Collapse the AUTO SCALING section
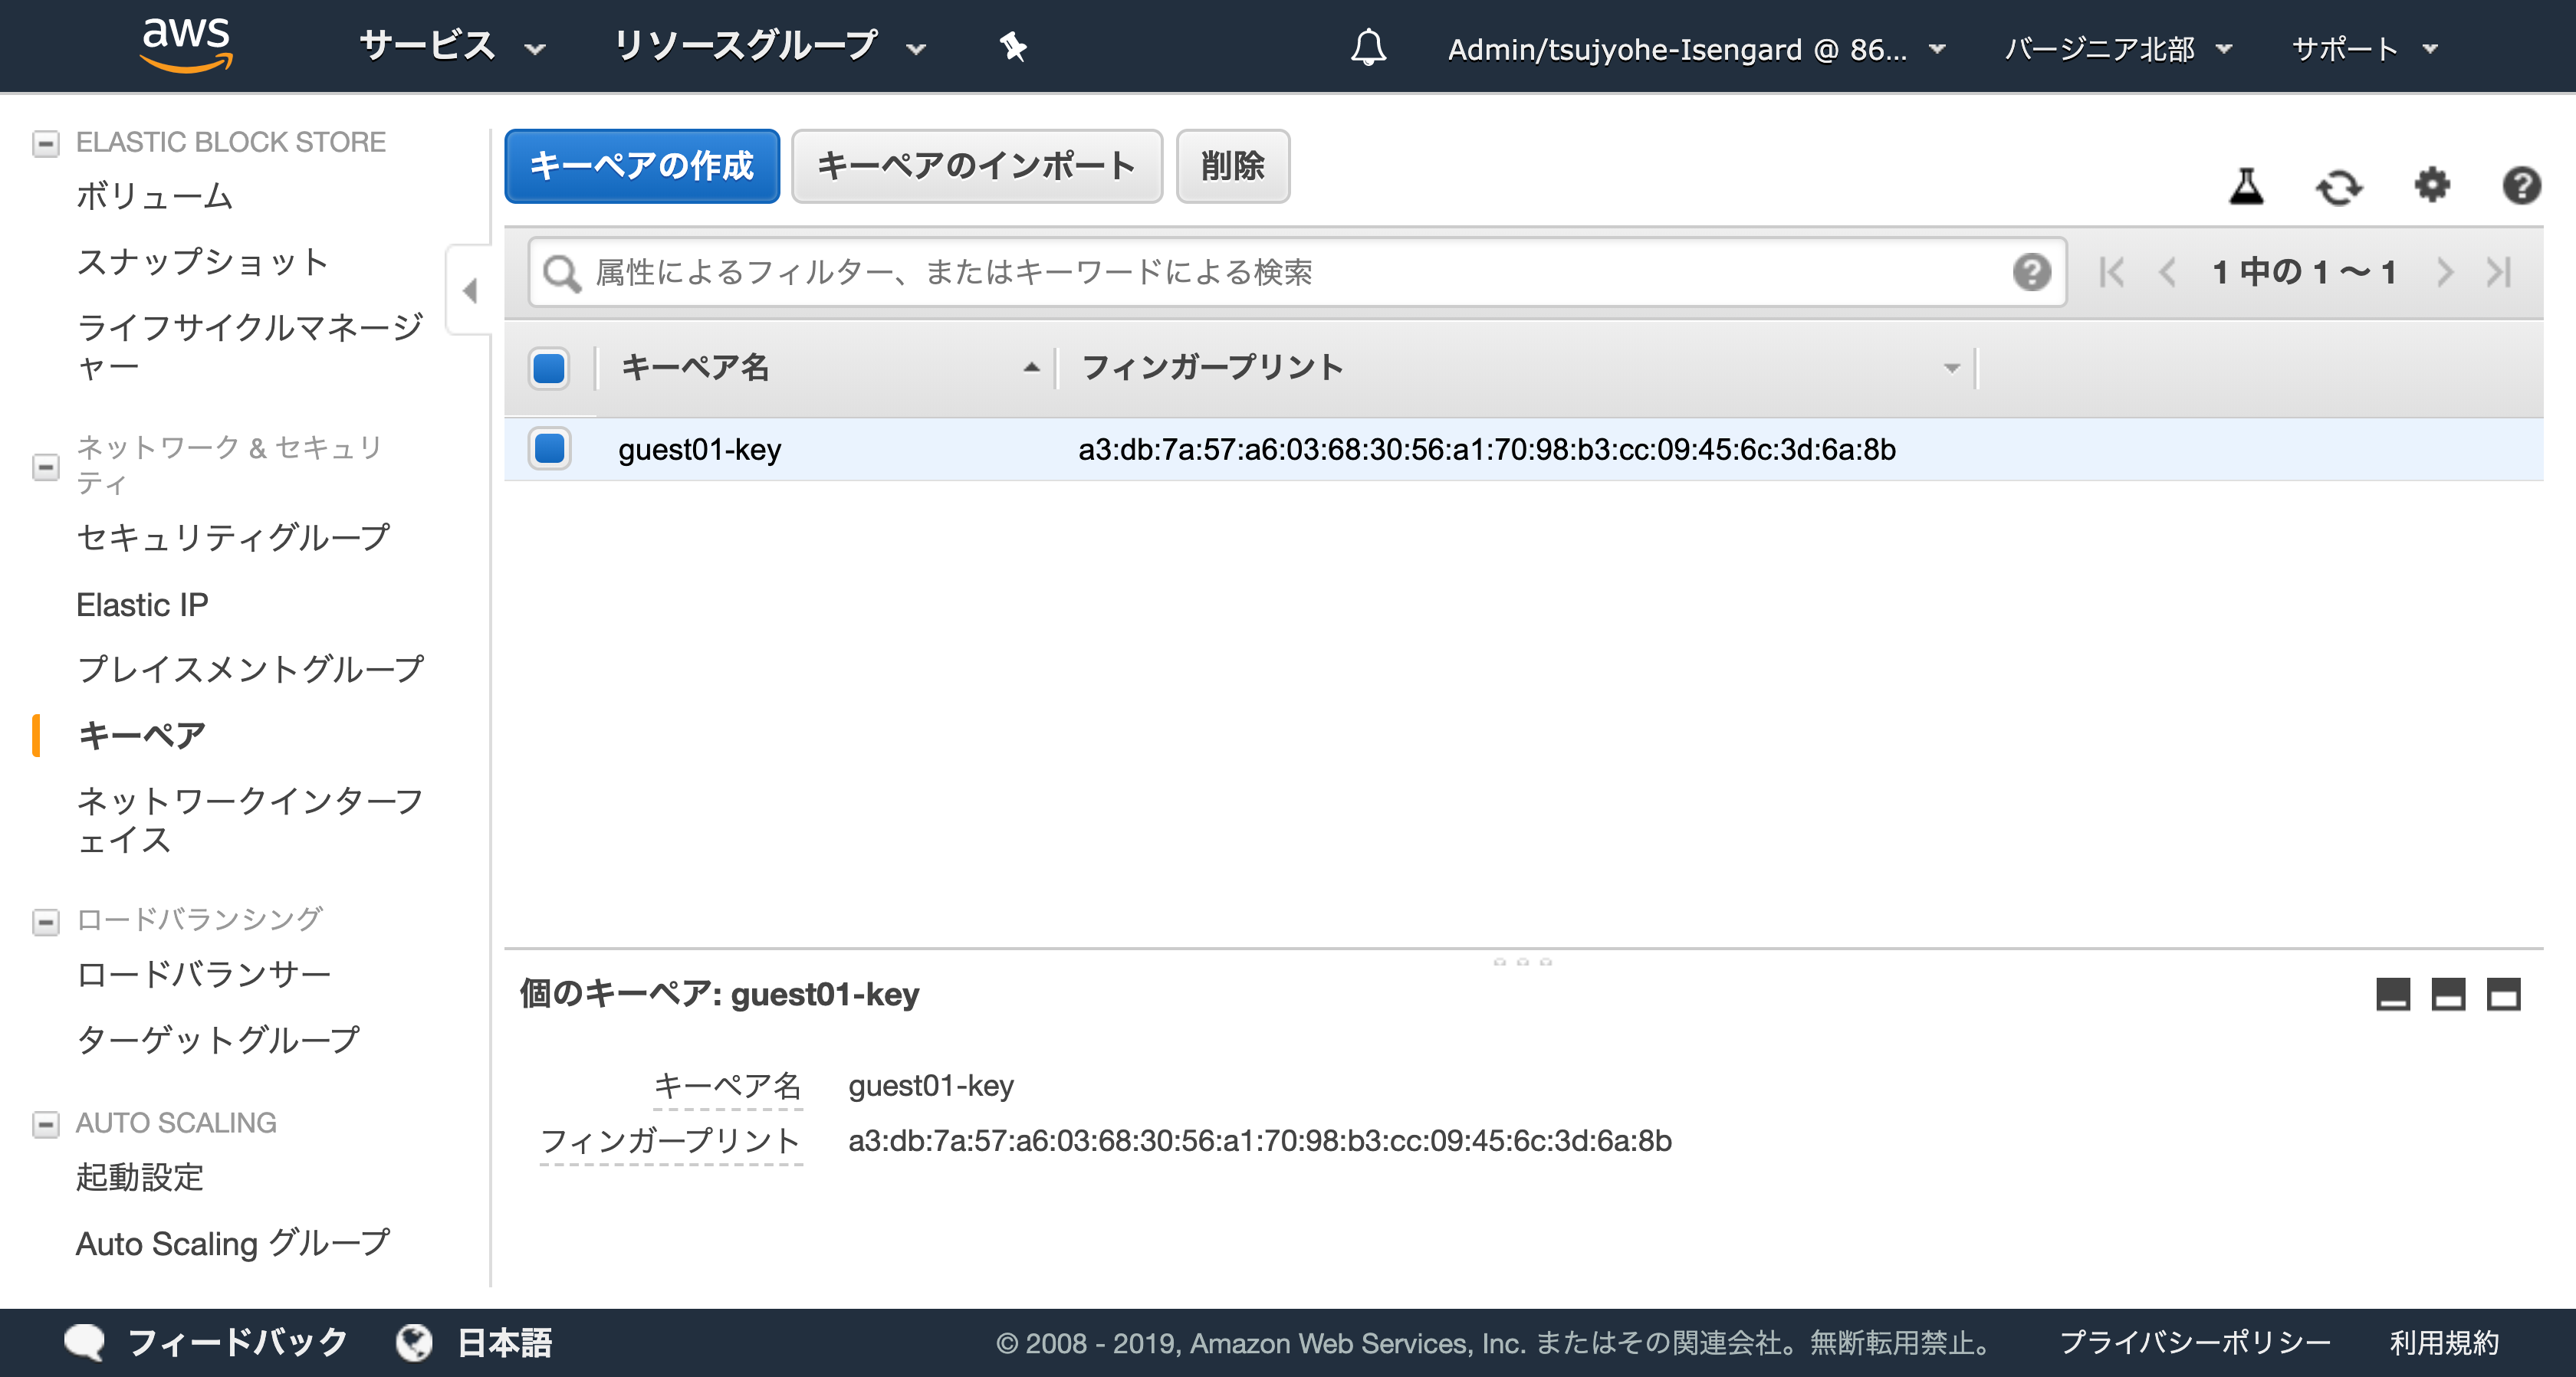 (x=45, y=1125)
